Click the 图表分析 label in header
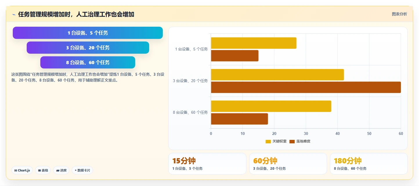This screenshot has height=186, width=419. point(399,14)
